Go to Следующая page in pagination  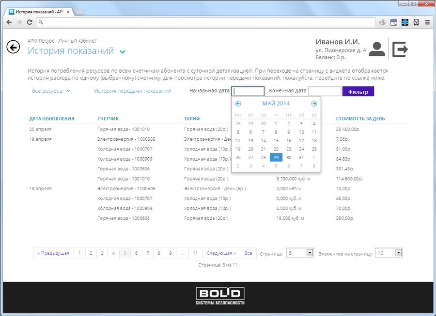221,253
